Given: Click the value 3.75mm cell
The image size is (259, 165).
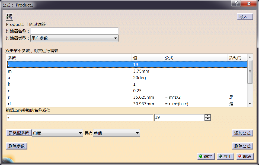Looking at the screenshot, I should 141,71.
